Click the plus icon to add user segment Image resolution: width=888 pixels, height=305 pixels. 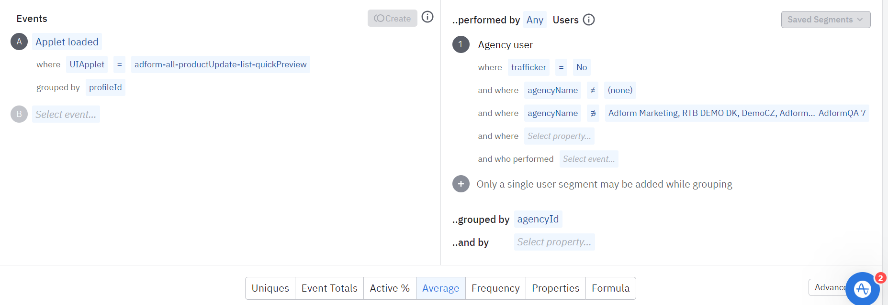click(x=461, y=184)
